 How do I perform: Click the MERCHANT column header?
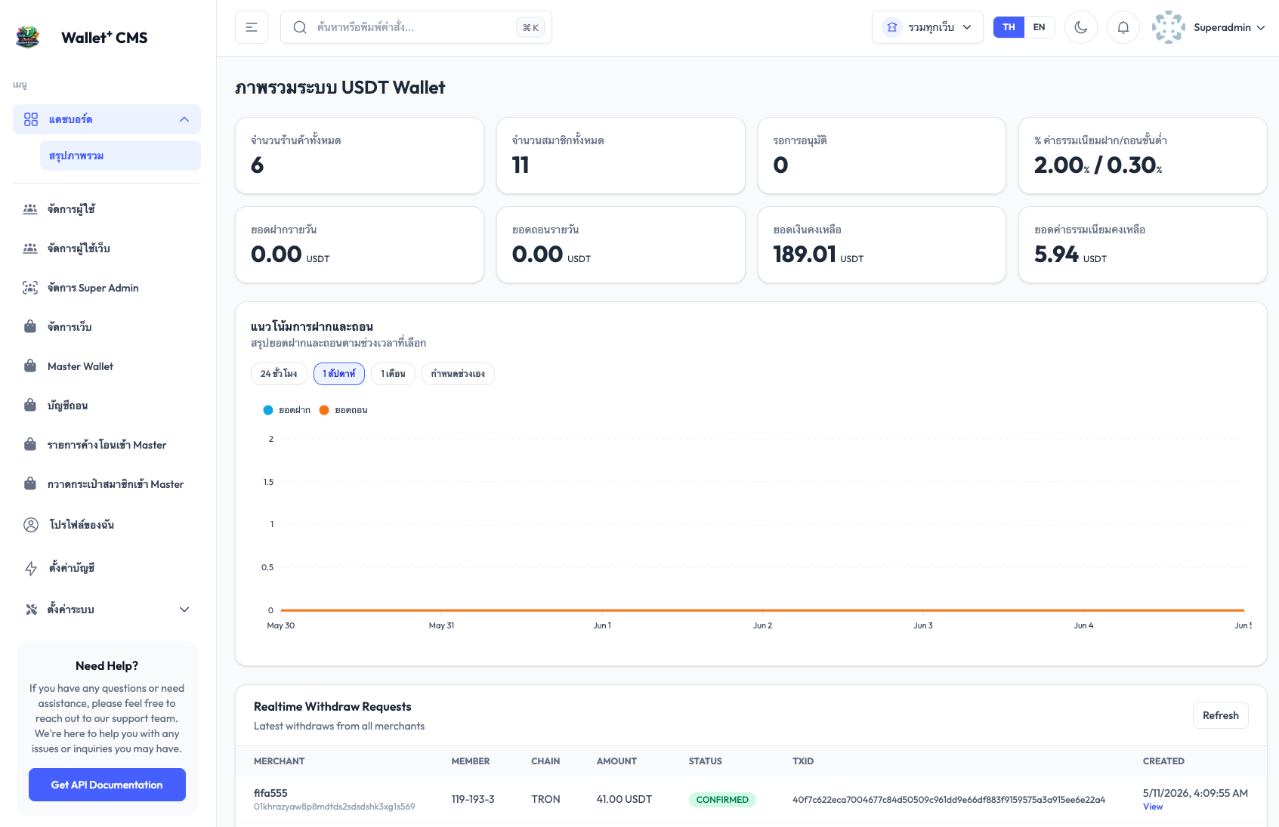point(279,761)
